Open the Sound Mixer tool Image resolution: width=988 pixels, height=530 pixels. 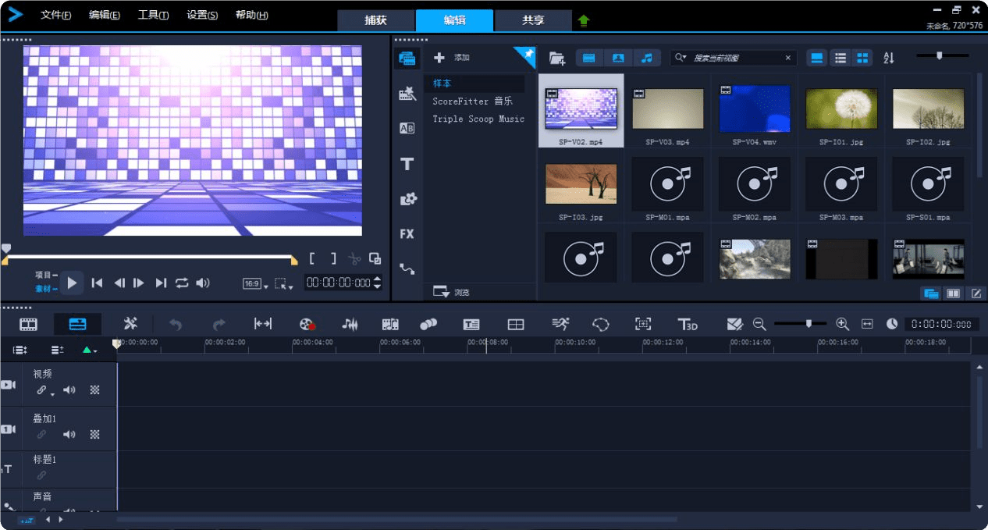[350, 325]
